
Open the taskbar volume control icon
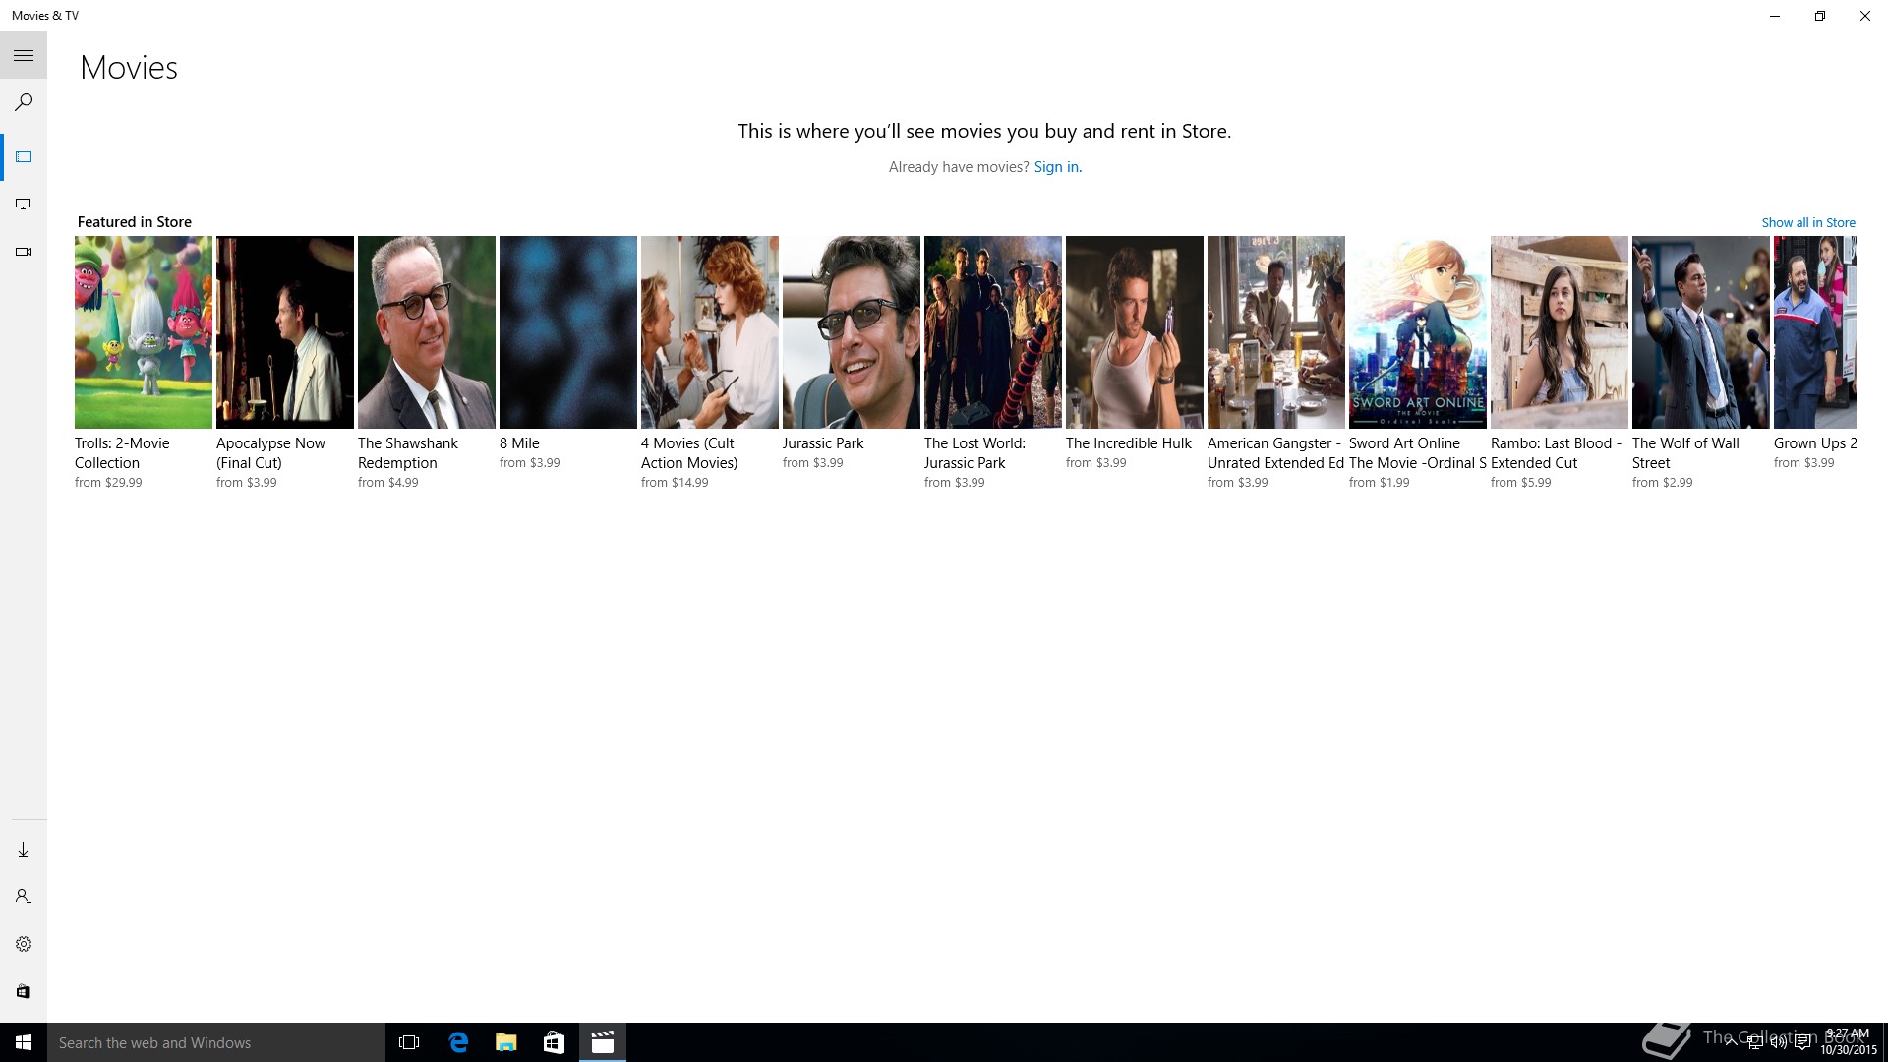click(x=1779, y=1042)
